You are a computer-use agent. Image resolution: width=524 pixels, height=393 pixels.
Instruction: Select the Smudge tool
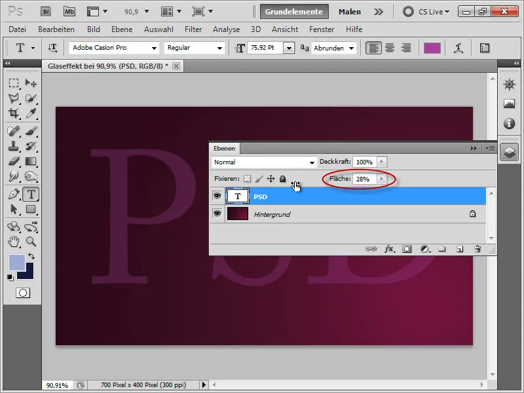pos(14,176)
